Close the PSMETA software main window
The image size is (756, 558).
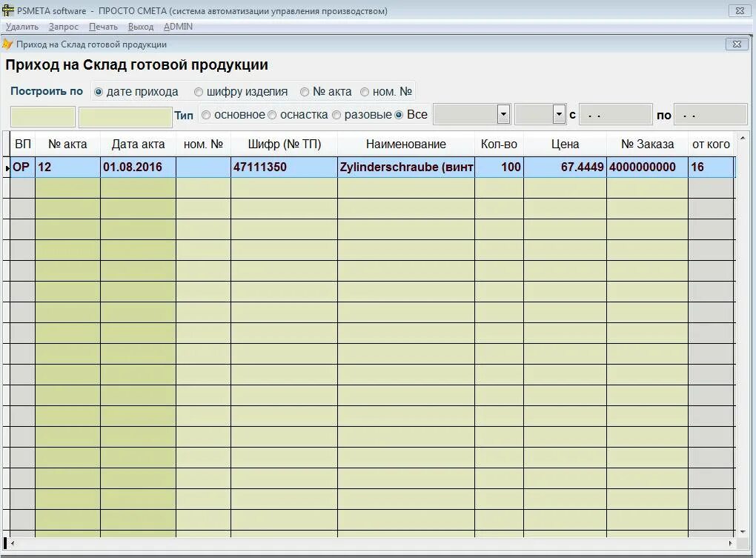pos(740,10)
